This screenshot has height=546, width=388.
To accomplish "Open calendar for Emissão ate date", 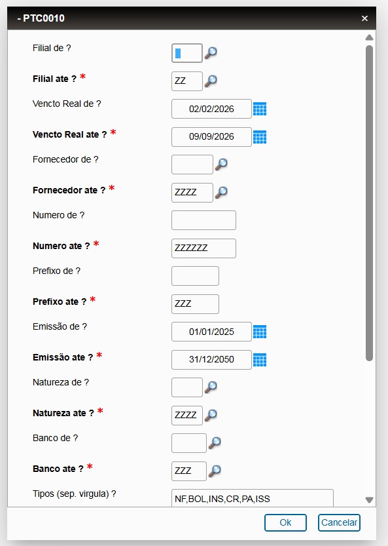I will (x=260, y=360).
